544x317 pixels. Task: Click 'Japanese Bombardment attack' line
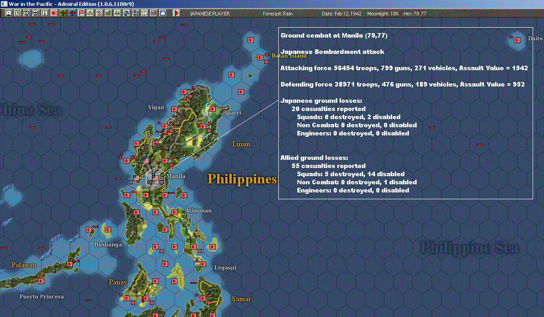click(x=332, y=52)
